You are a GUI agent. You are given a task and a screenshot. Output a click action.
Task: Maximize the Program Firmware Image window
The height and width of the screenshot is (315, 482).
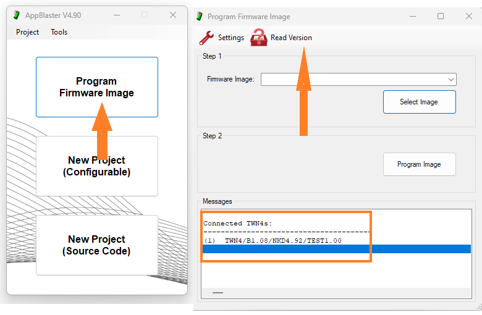[x=441, y=16]
